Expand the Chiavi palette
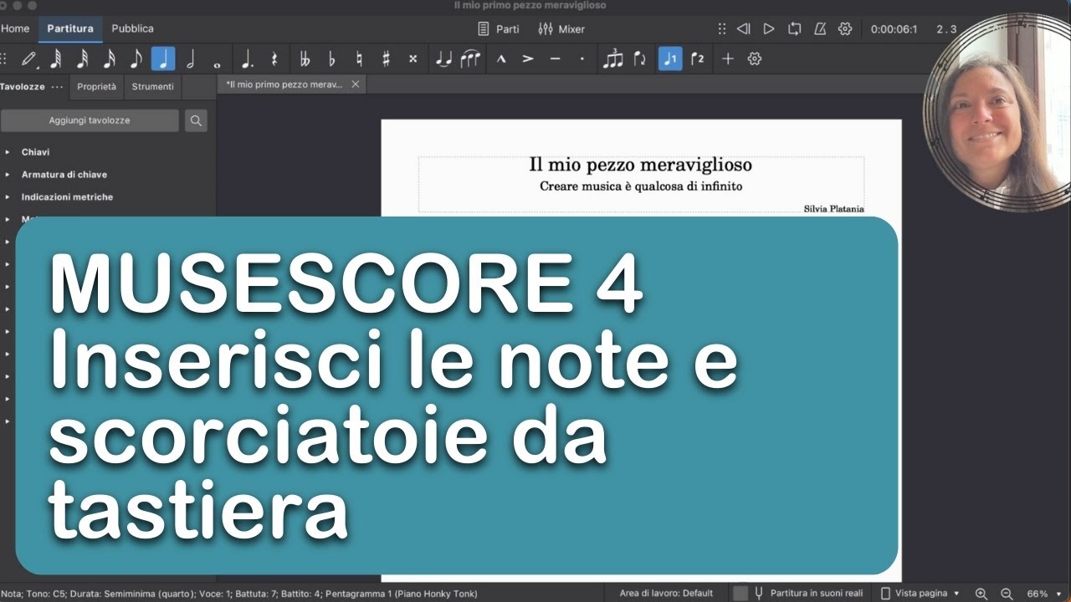Screen dimensions: 1071x602 (x=8, y=152)
